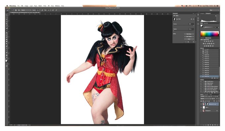Screen dimensions: 225x131
Task: Click the Color Range button
Action: tap(189, 36)
